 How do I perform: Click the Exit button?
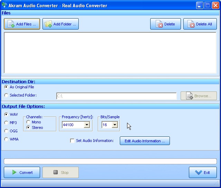[x=203, y=172]
